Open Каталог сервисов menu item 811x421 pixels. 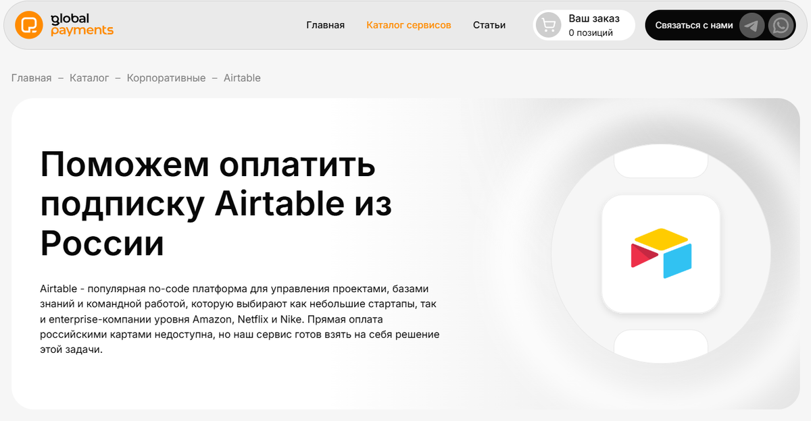pos(409,25)
